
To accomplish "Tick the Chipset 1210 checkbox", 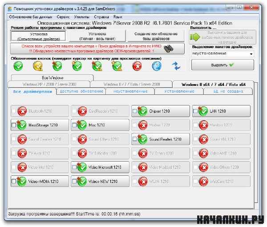I will [134, 111].
